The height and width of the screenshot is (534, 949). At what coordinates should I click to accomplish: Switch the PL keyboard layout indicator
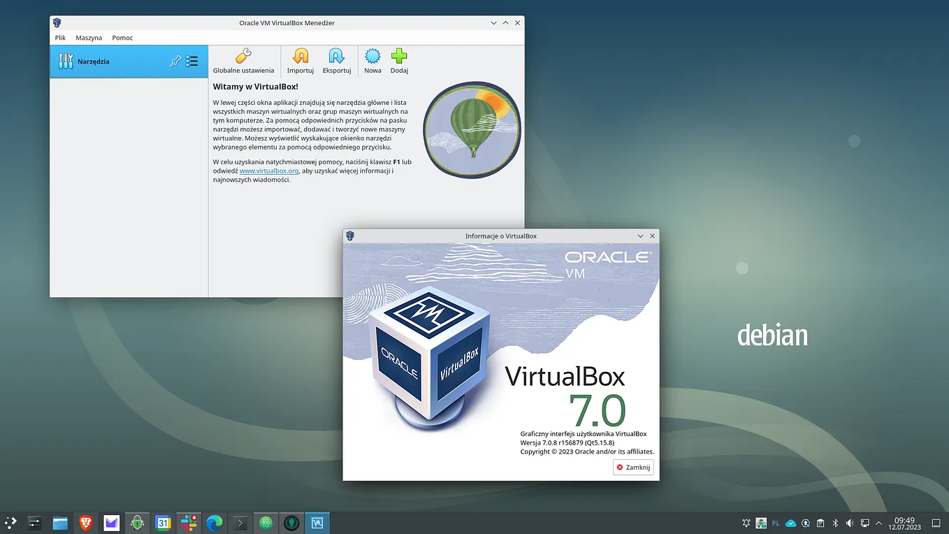pyautogui.click(x=776, y=522)
